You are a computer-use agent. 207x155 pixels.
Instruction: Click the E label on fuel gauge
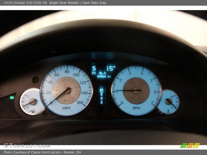coord(28,108)
